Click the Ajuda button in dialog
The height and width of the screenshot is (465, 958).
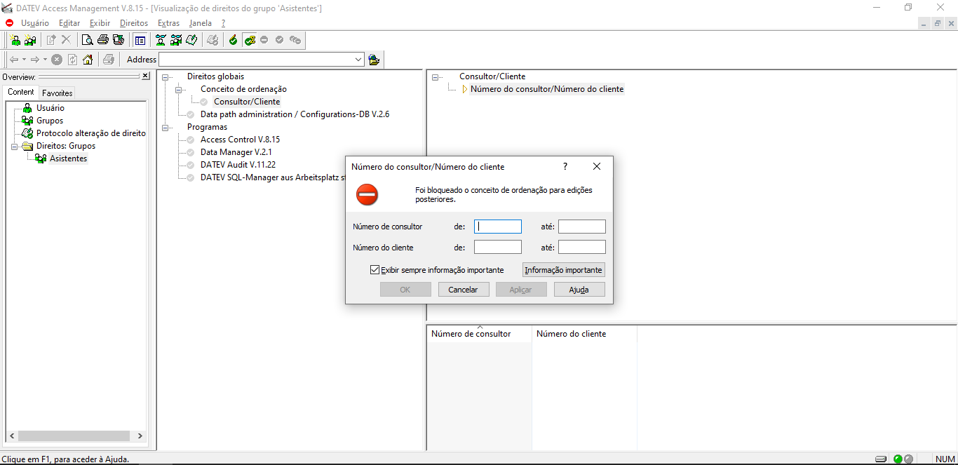coord(579,290)
